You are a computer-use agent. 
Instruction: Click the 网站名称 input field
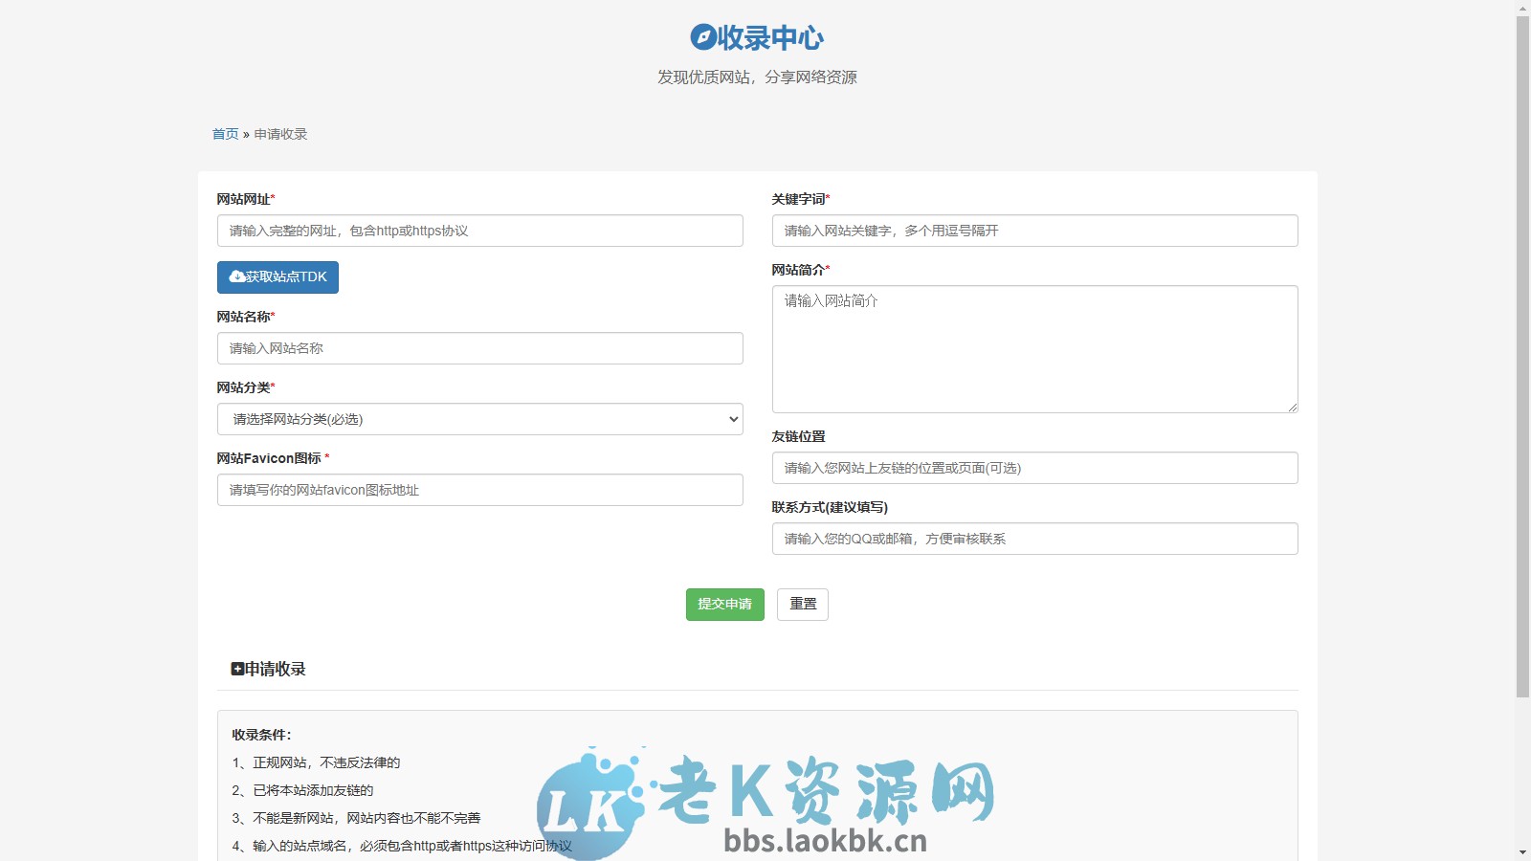click(x=478, y=348)
